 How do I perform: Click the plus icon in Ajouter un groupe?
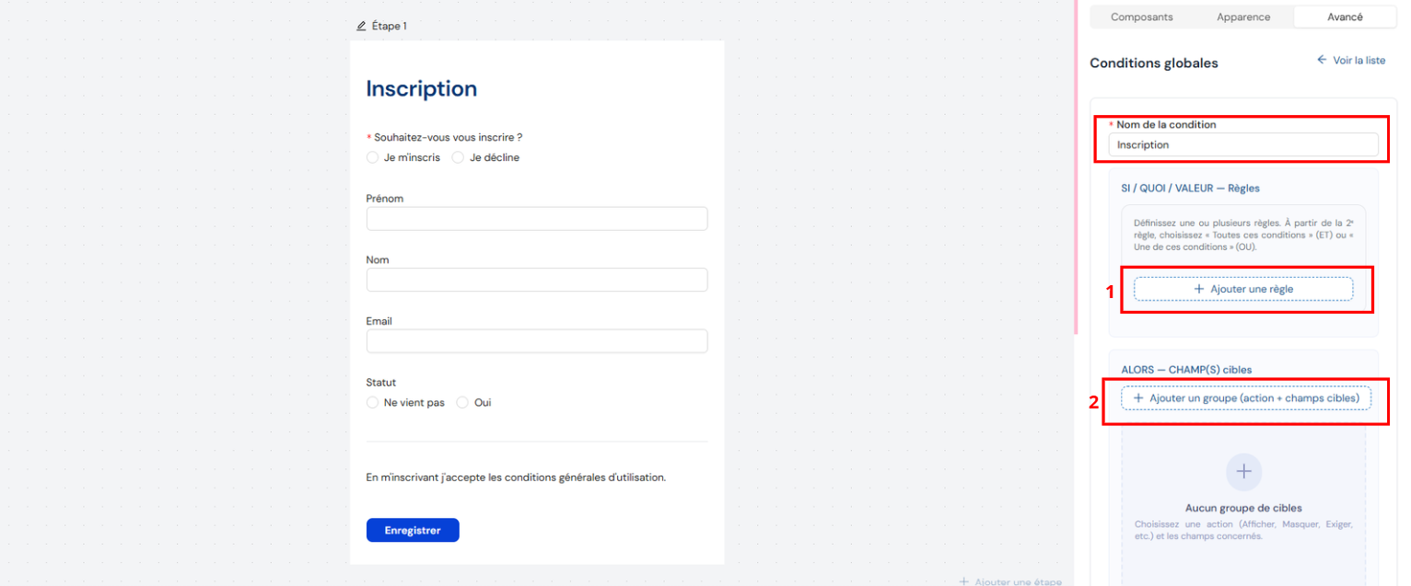coord(1138,398)
